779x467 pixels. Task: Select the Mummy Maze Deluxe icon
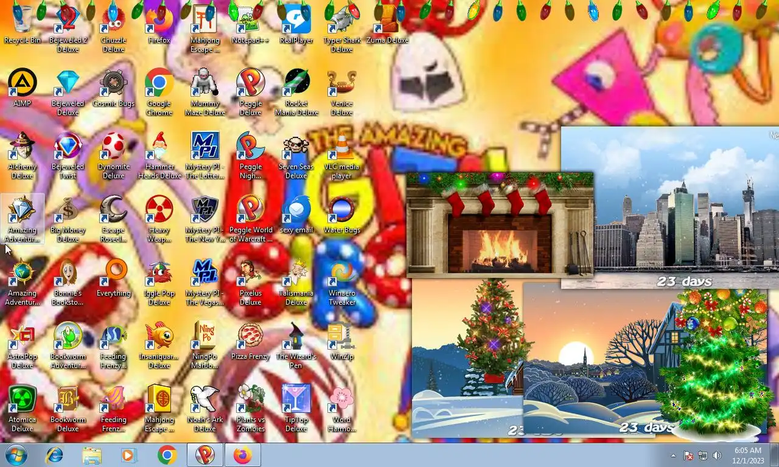204,92
